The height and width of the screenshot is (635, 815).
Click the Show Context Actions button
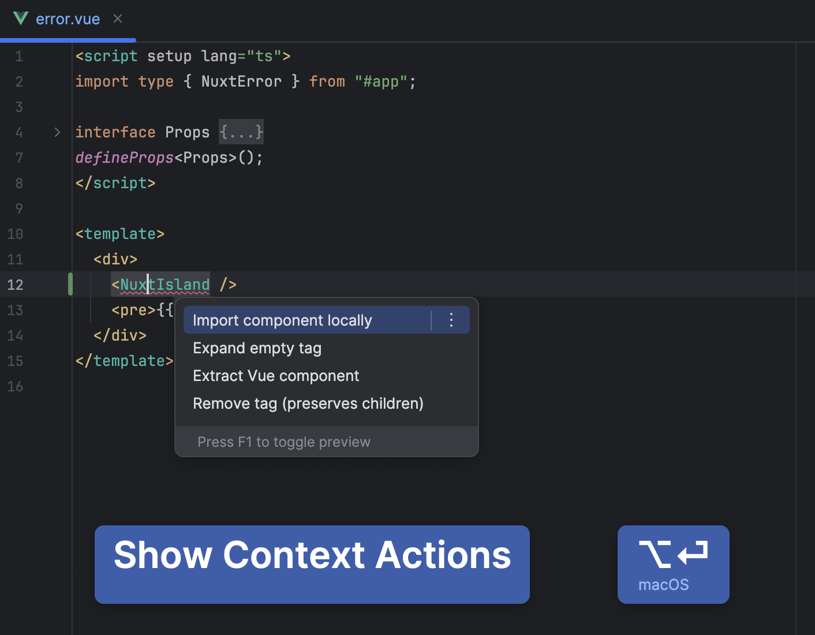click(312, 556)
